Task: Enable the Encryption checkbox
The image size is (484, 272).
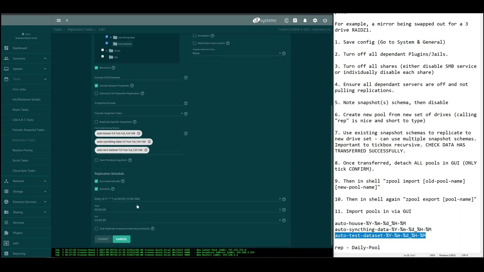Action: tap(194, 36)
